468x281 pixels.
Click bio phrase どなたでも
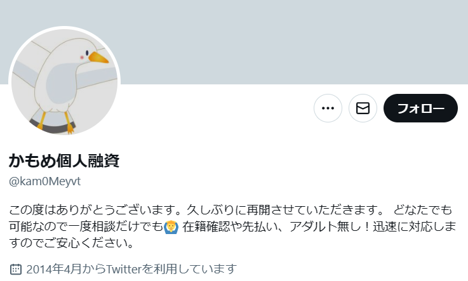point(423,210)
